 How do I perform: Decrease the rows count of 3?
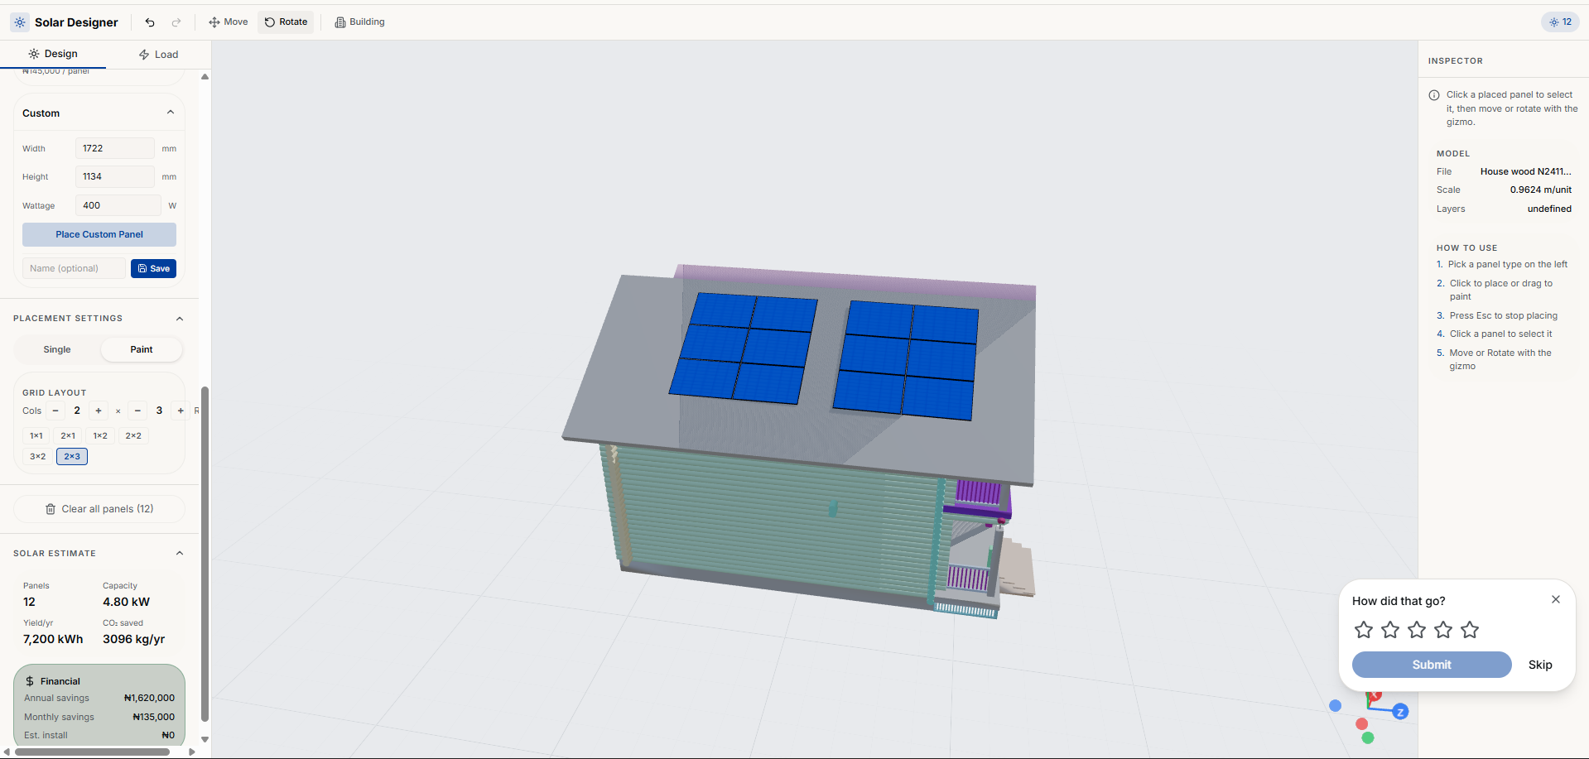(x=137, y=411)
